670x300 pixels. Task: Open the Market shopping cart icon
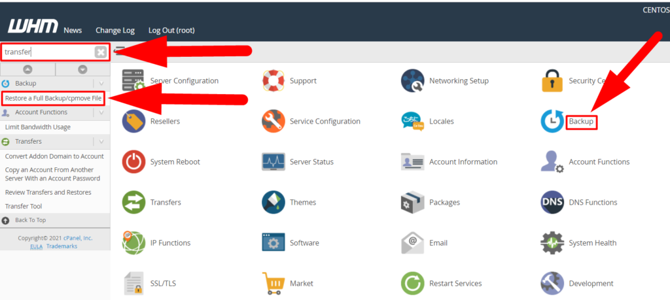[x=273, y=284]
